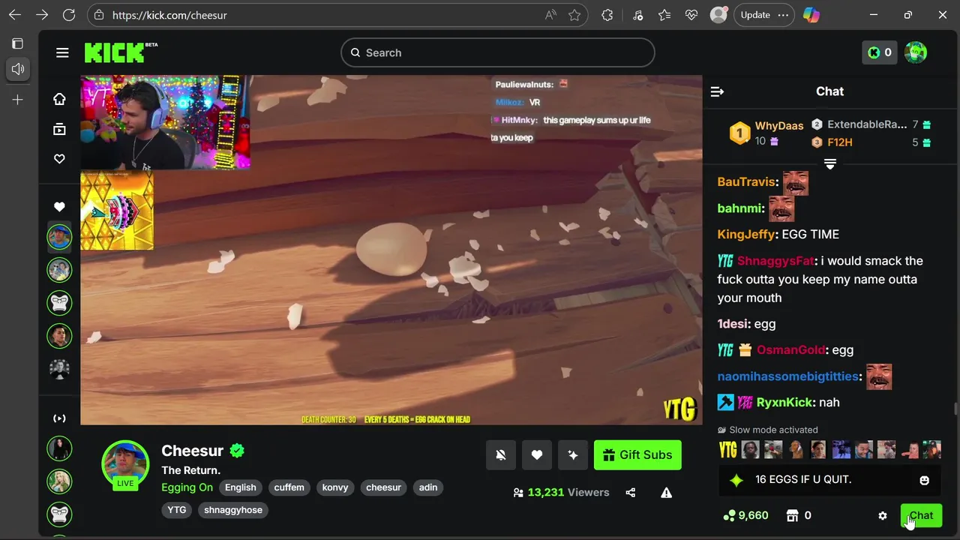Click the chat message input box
Image resolution: width=960 pixels, height=540 pixels.
(x=829, y=480)
